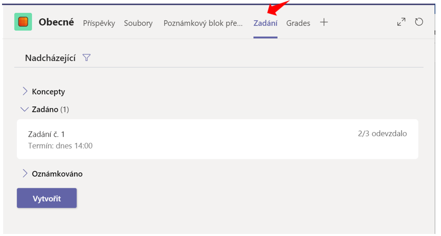This screenshot has height=236, width=441.
Task: Collapse the Zadáno section chevron
Action: click(25, 110)
